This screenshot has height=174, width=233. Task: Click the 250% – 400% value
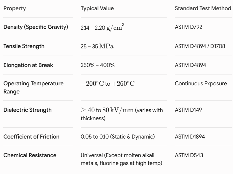point(98,65)
